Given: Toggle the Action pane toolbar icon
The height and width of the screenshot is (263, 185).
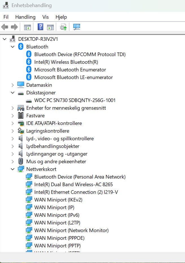Looking at the screenshot, I should [50, 27].
